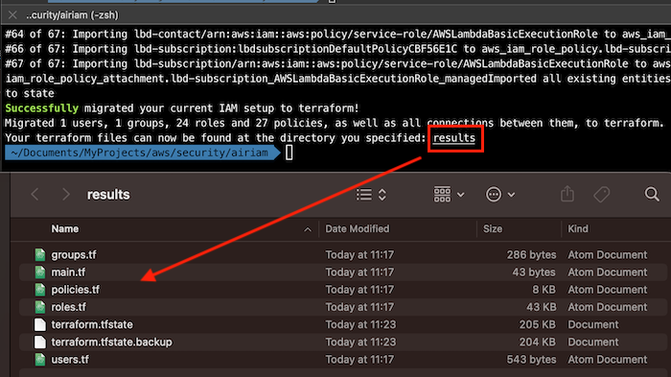
Task: Select the terraform.tfstate document icon
Action: (40, 324)
